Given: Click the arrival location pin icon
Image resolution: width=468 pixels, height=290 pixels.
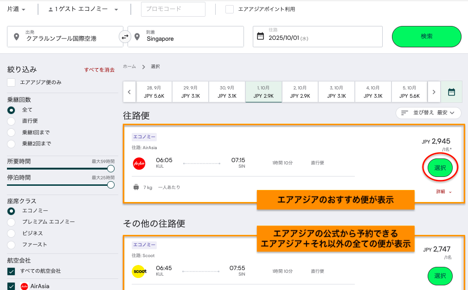Looking at the screenshot, I should (x=137, y=37).
